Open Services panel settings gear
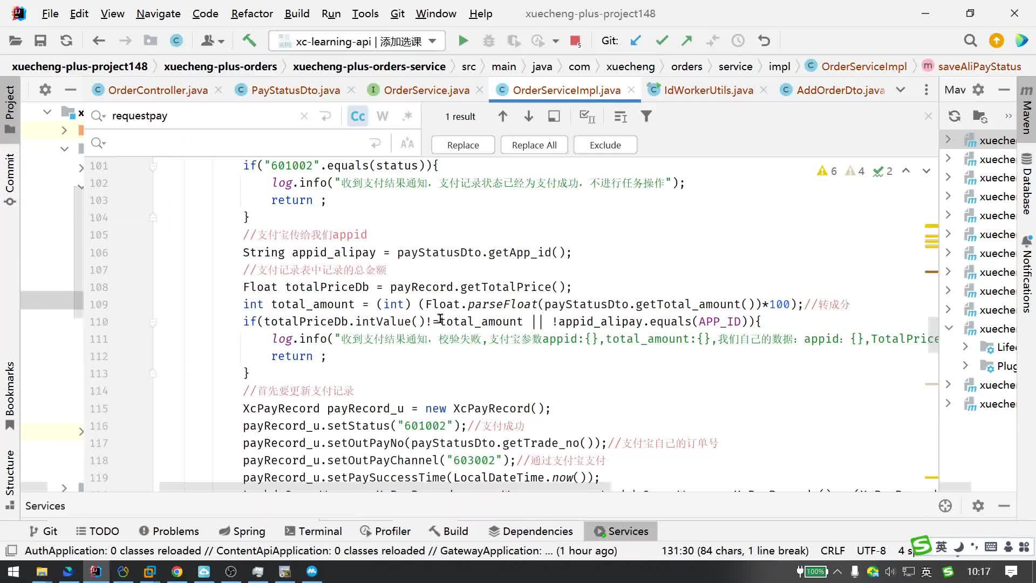 tap(978, 506)
